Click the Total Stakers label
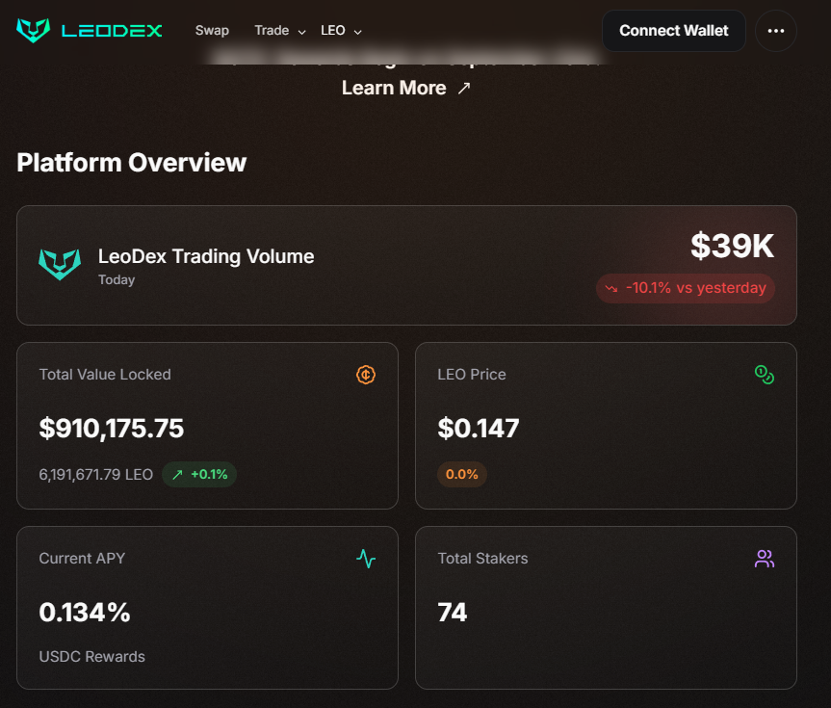The image size is (831, 708). point(482,559)
